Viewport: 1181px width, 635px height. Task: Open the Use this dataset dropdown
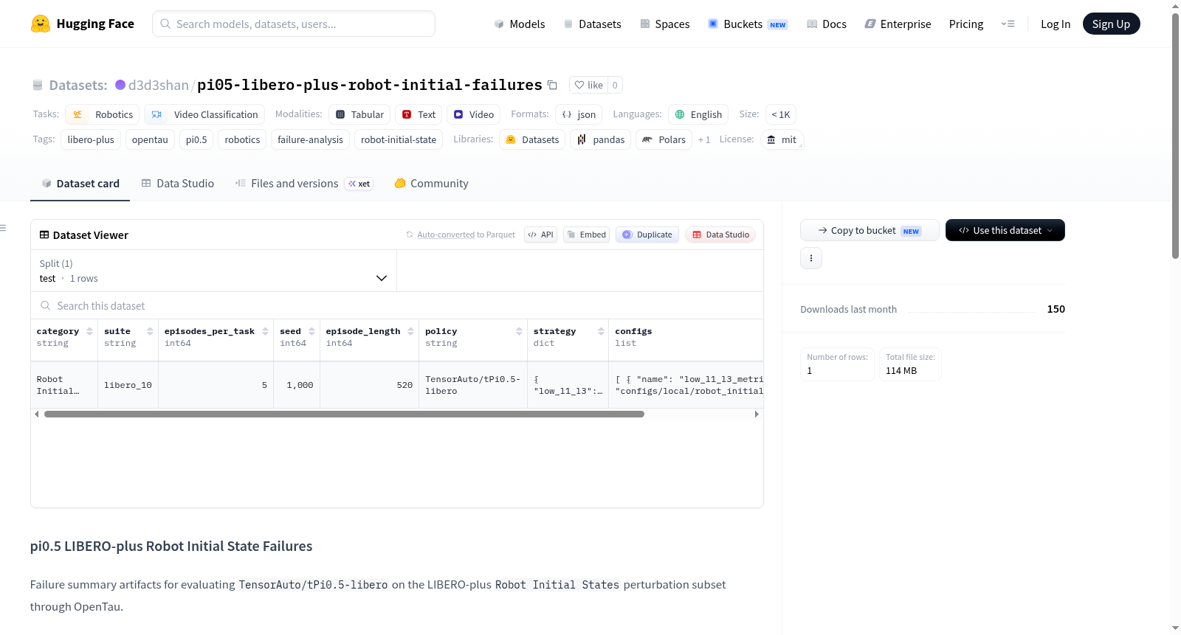[1005, 230]
